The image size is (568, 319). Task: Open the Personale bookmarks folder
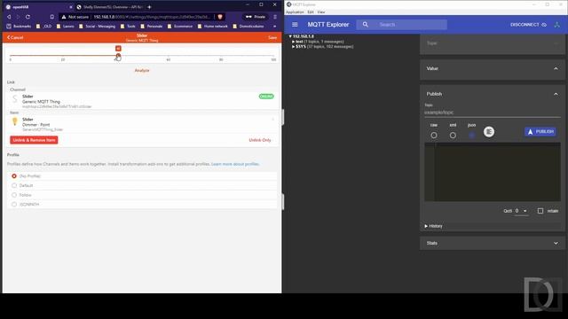(151, 26)
